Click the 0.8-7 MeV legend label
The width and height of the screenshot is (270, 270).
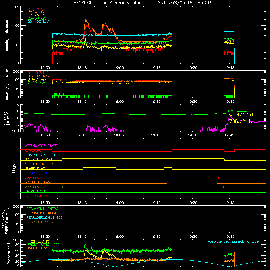coord(37,79)
